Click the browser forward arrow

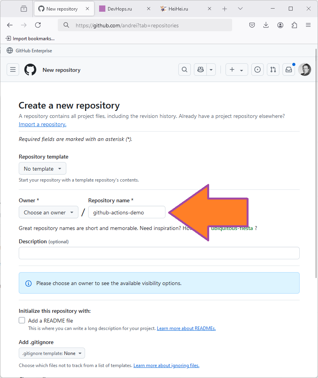click(24, 25)
